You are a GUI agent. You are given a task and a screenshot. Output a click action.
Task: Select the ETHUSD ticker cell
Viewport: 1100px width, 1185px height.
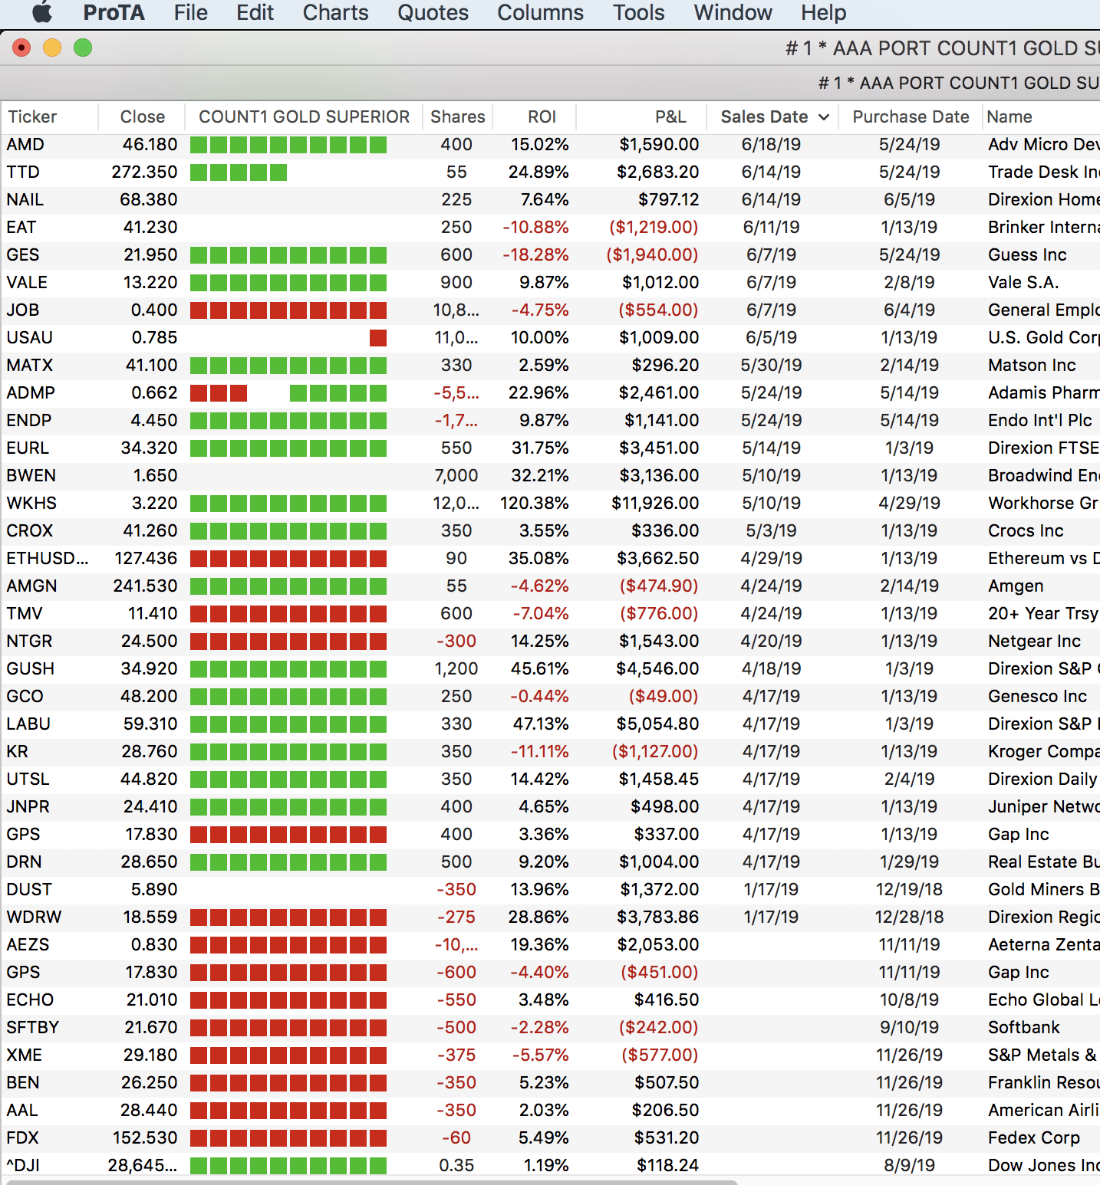tap(48, 558)
